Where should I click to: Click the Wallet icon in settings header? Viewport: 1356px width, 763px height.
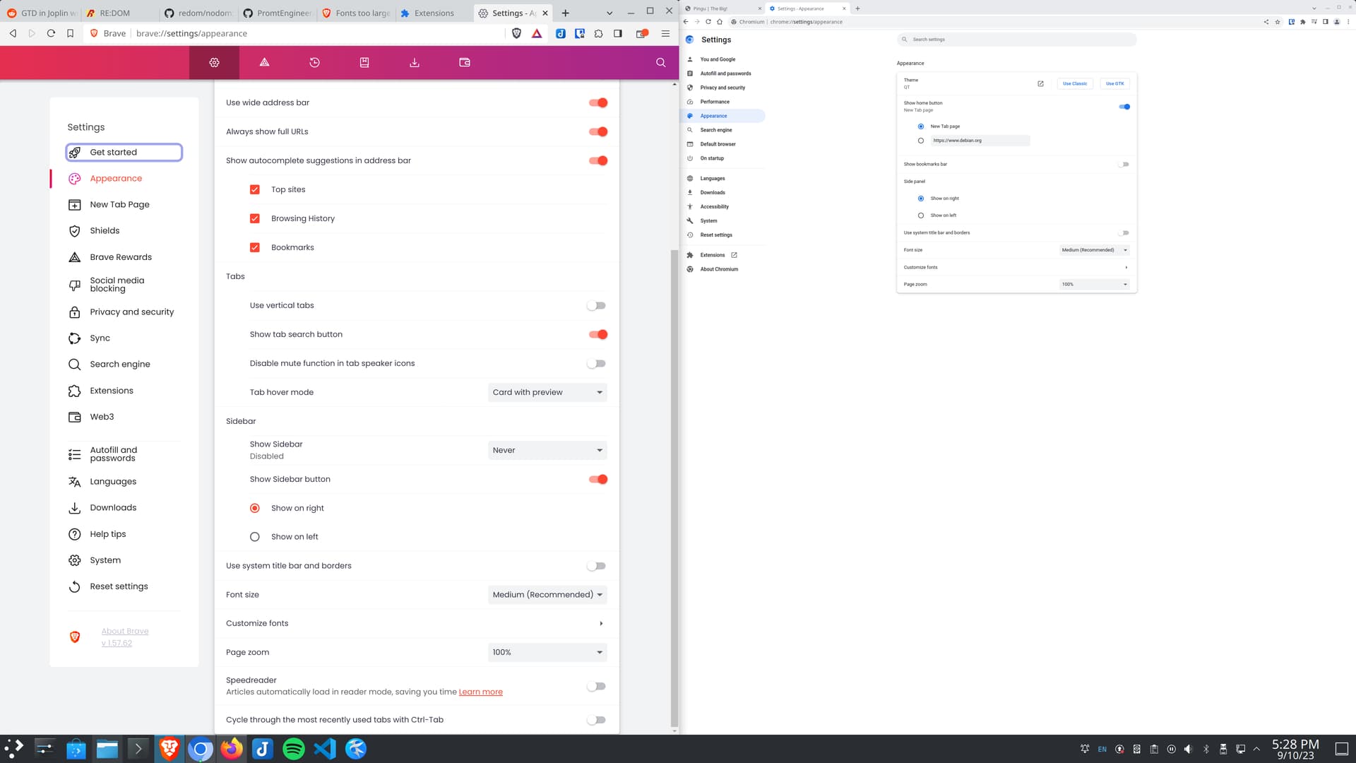[x=465, y=62]
